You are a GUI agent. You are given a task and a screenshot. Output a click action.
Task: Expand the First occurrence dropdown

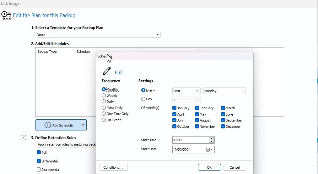pyautogui.click(x=186, y=91)
